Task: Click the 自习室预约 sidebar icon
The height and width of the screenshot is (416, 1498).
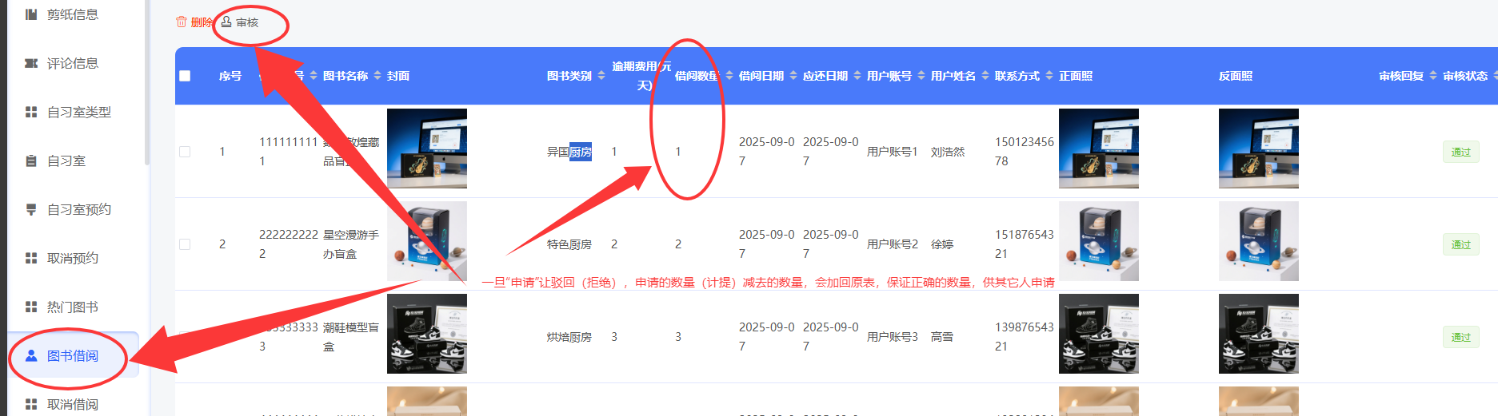Action: 31,209
